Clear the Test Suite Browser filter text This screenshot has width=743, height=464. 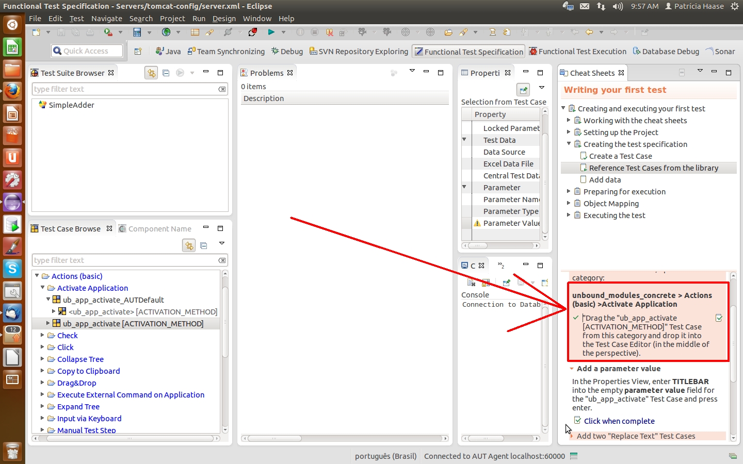coord(222,89)
